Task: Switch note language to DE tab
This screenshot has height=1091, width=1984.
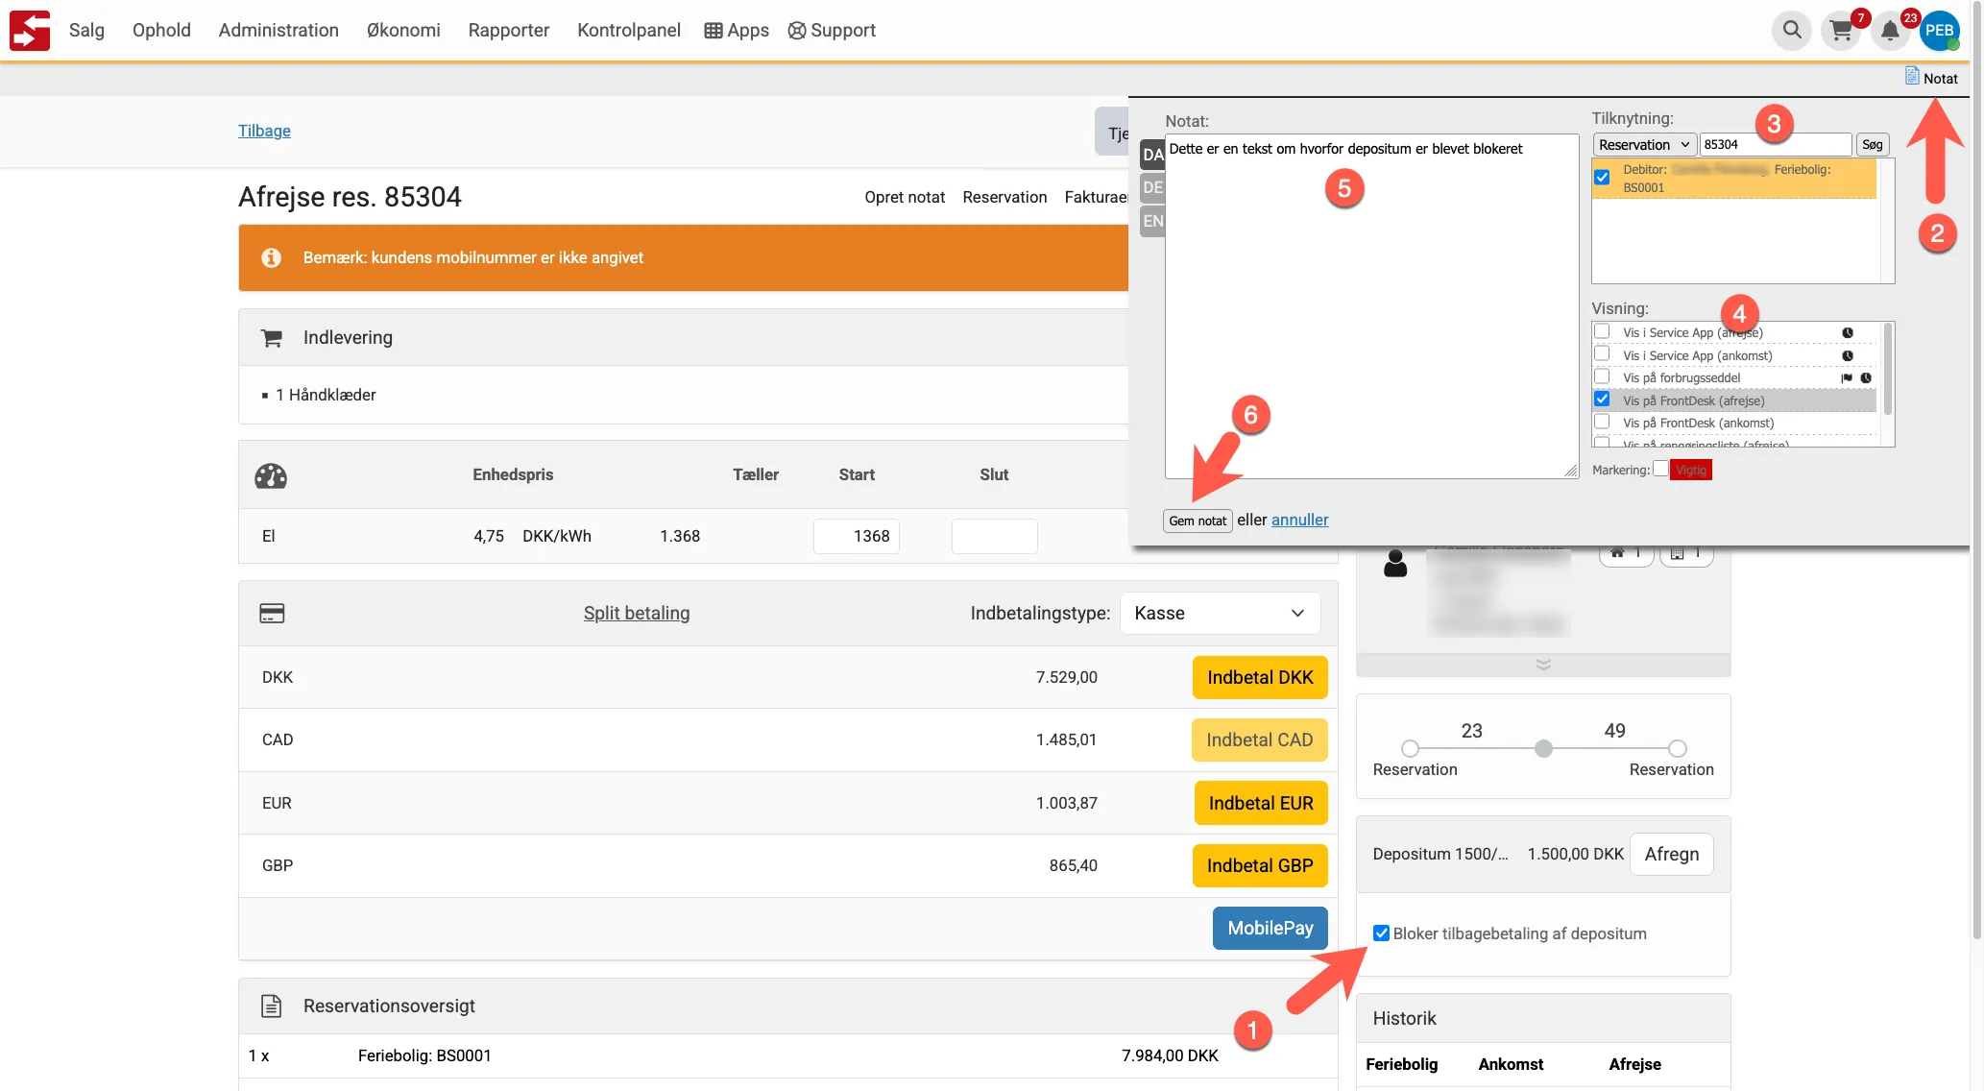Action: click(x=1152, y=187)
